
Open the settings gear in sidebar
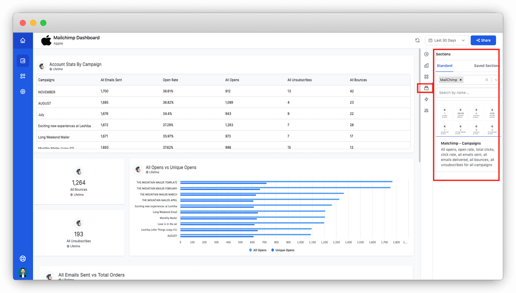point(23,91)
